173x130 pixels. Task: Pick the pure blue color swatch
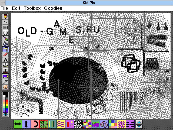pos(7,109)
